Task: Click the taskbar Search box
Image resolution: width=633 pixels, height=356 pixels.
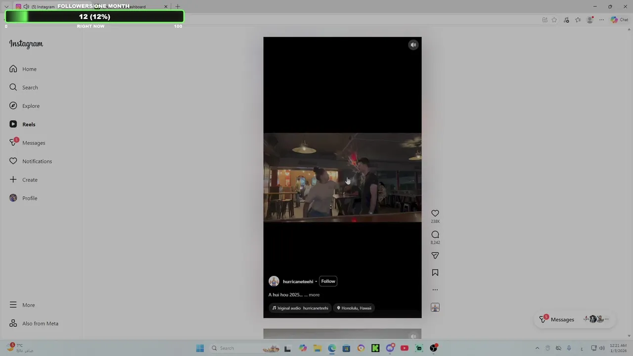Action: coord(245,348)
